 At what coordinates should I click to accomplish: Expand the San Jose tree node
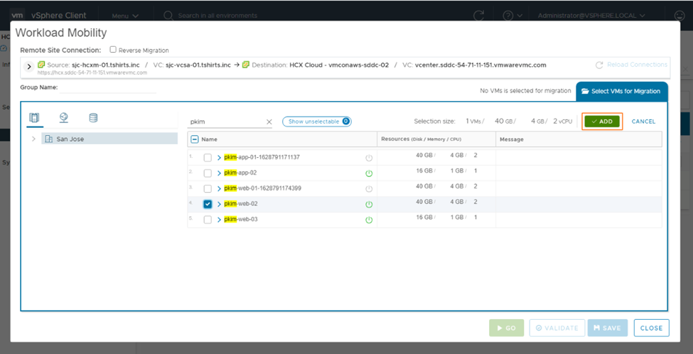click(x=33, y=139)
